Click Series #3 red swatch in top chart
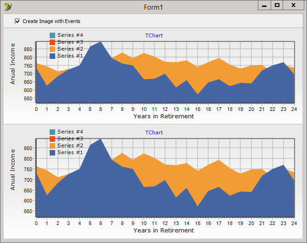The height and width of the screenshot is (243, 307). coord(52,42)
